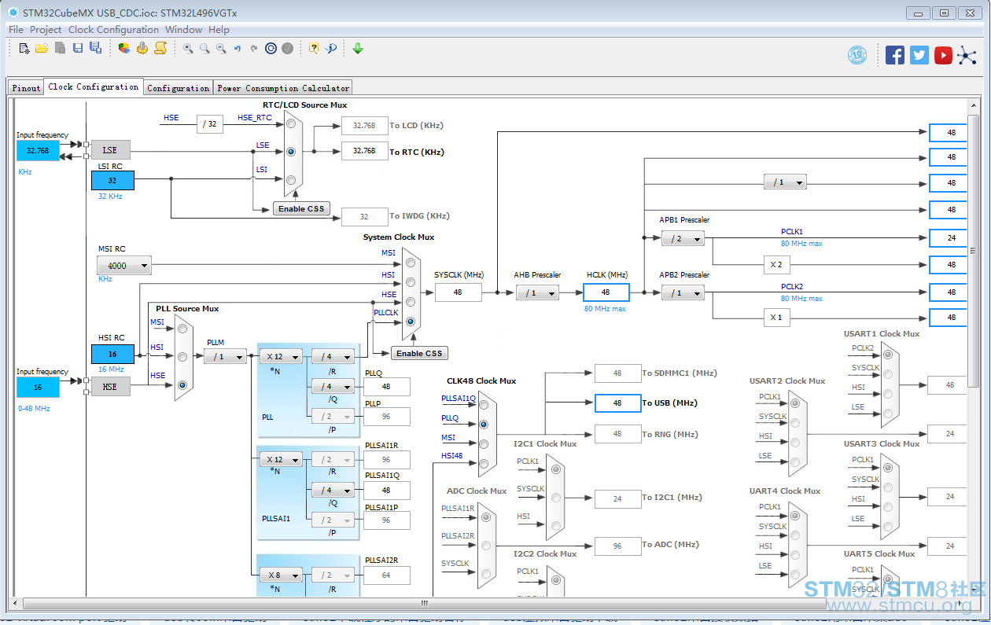This screenshot has width=991, height=625.
Task: Open the Help menu
Action: pos(219,30)
